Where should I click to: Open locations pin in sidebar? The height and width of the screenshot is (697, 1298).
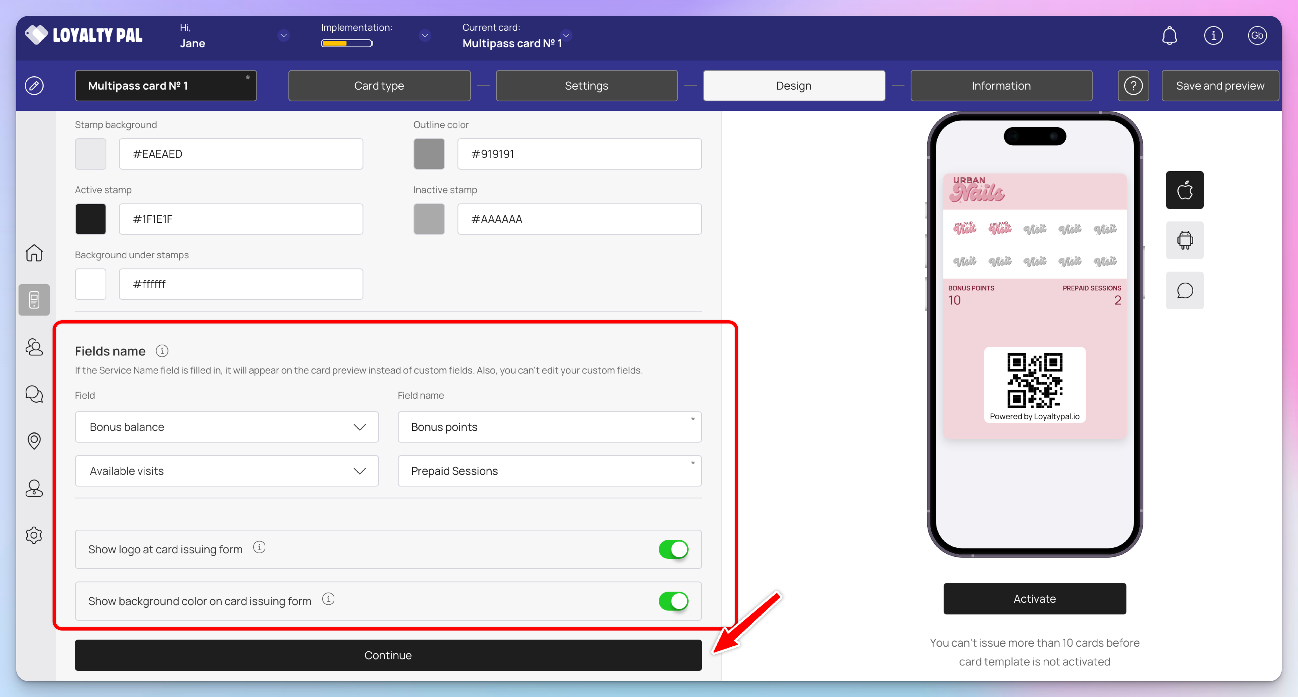pos(34,441)
